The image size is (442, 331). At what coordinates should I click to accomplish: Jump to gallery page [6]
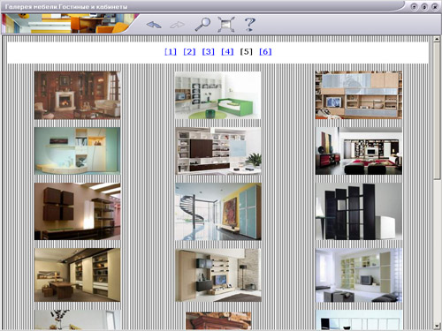265,52
